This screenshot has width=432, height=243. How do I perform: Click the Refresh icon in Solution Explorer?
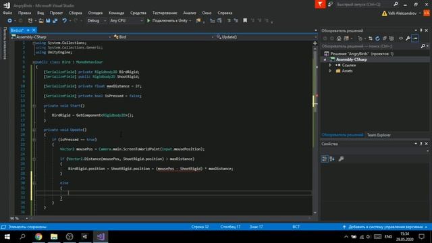click(377, 38)
